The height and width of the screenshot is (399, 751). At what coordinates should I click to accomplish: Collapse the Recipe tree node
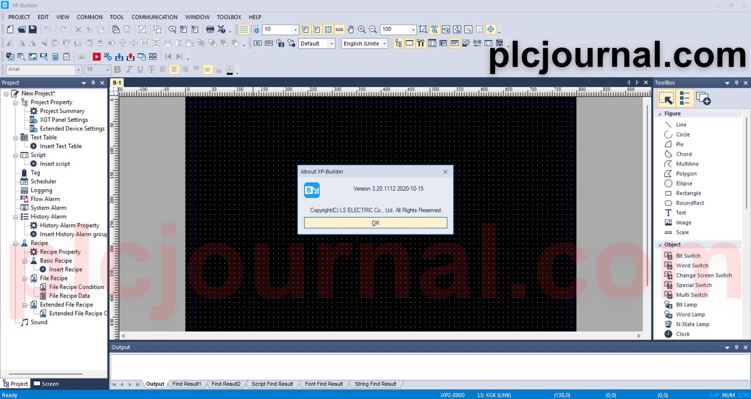click(x=15, y=243)
